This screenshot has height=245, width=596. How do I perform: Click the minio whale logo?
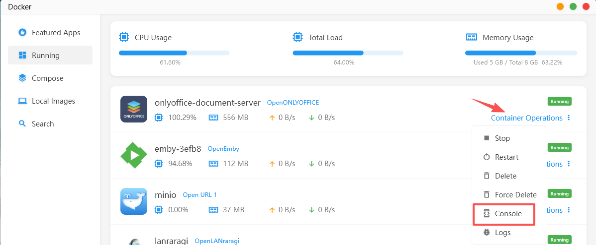point(134,201)
